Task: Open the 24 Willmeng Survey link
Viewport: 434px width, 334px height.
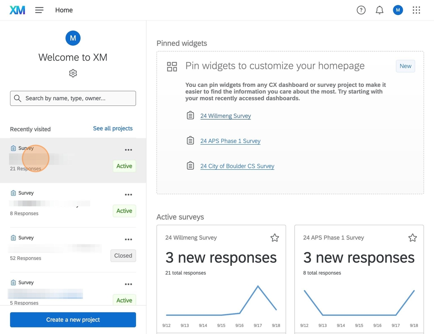Action: [x=226, y=116]
